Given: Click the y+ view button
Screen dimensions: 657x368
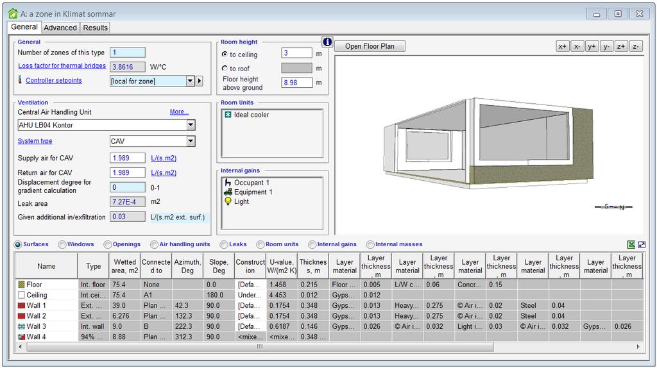Looking at the screenshot, I should (592, 46).
